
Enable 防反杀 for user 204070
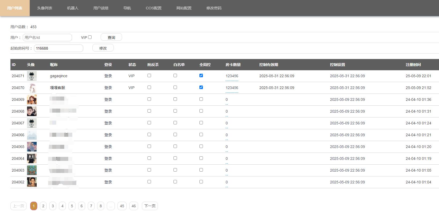pos(149,87)
